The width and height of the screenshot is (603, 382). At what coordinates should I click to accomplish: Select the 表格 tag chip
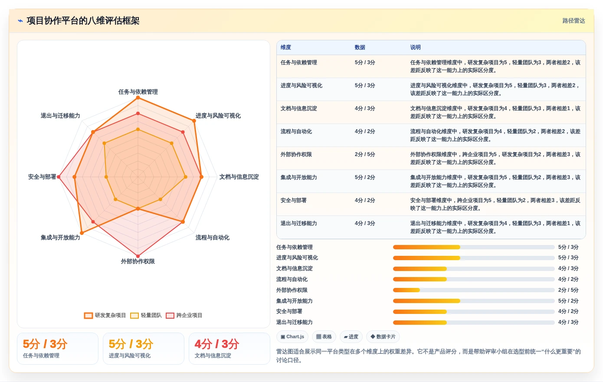coord(324,337)
